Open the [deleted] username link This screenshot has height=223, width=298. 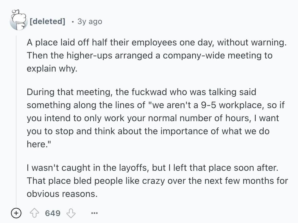pyautogui.click(x=47, y=21)
